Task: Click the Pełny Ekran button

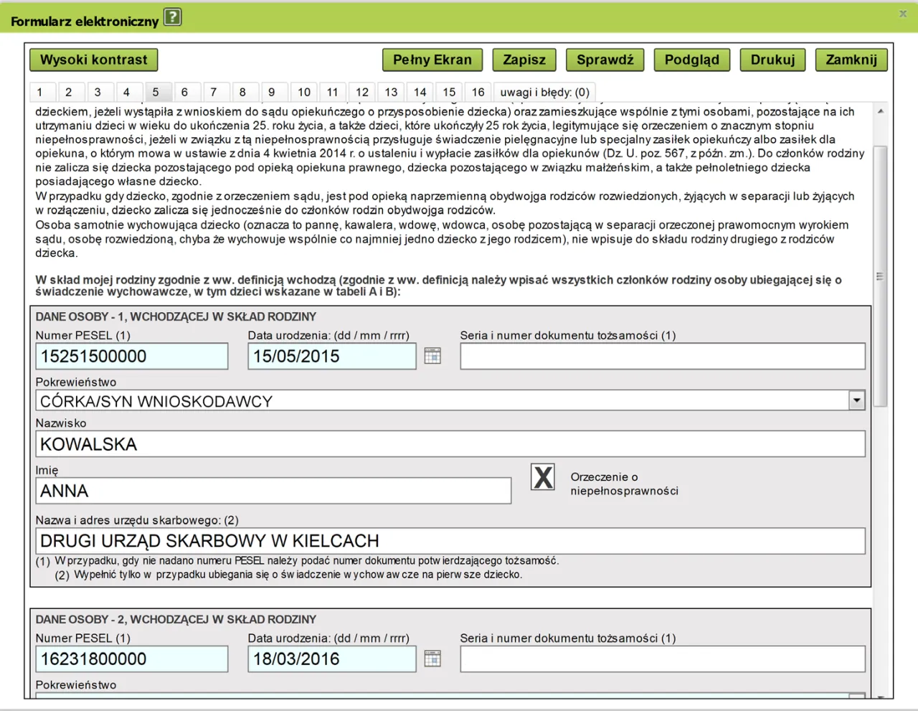Action: tap(432, 60)
